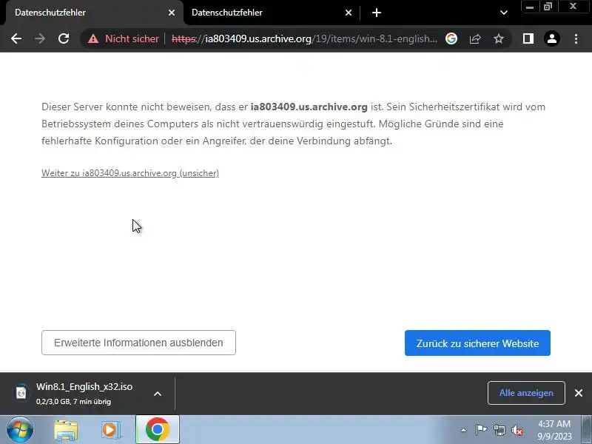The width and height of the screenshot is (592, 444).
Task: Click the Chrome taskbar icon
Action: click(x=158, y=430)
